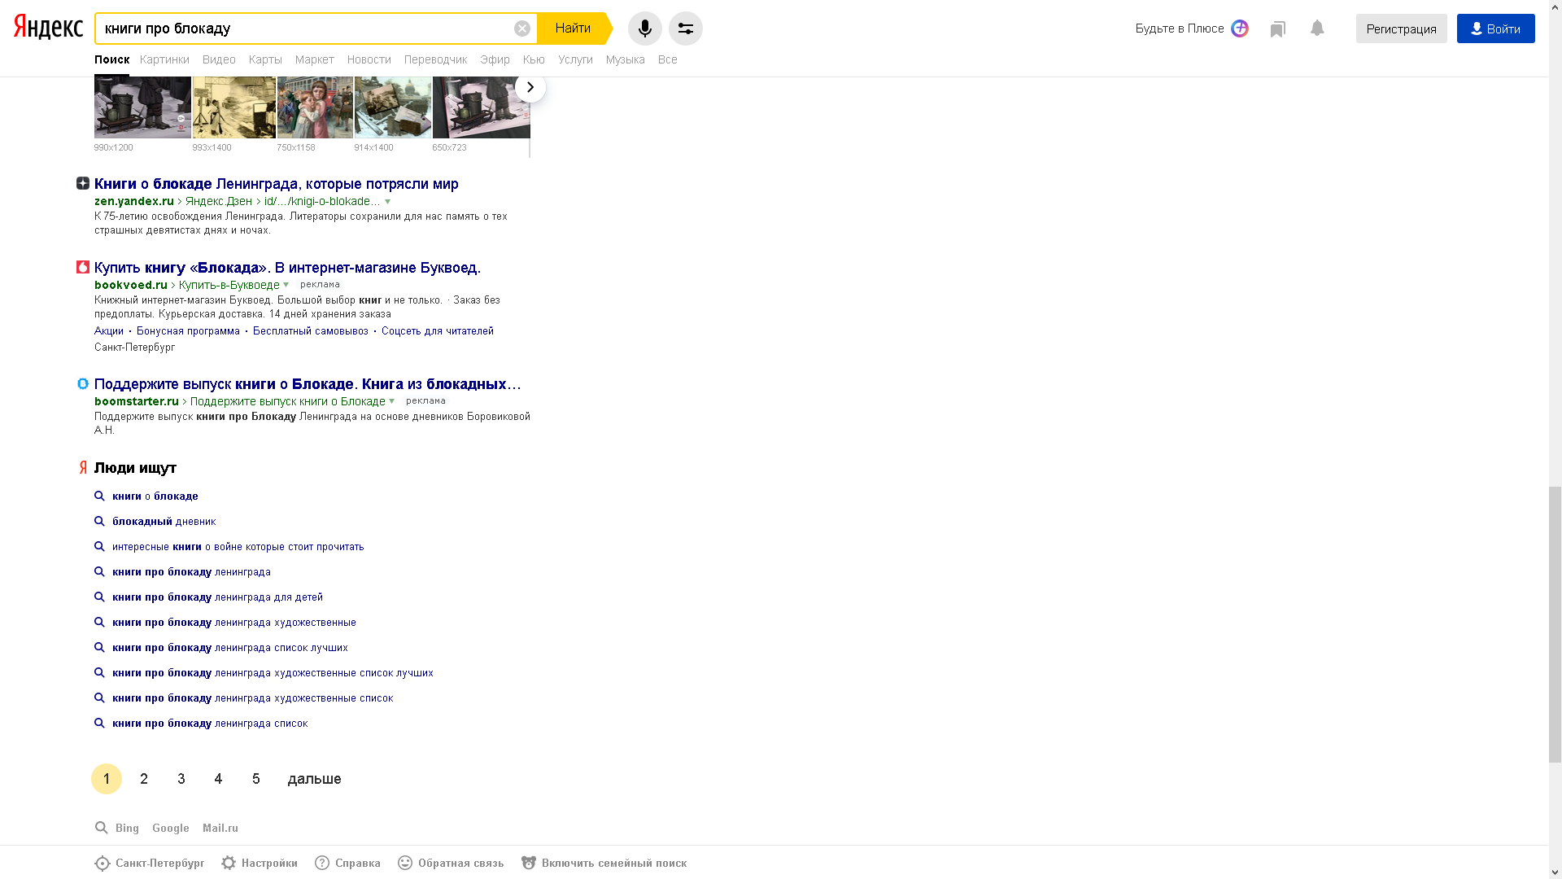Image resolution: width=1562 pixels, height=879 pixels.
Task: Click the first image thumbnail sized 990x1200
Action: coord(142,107)
